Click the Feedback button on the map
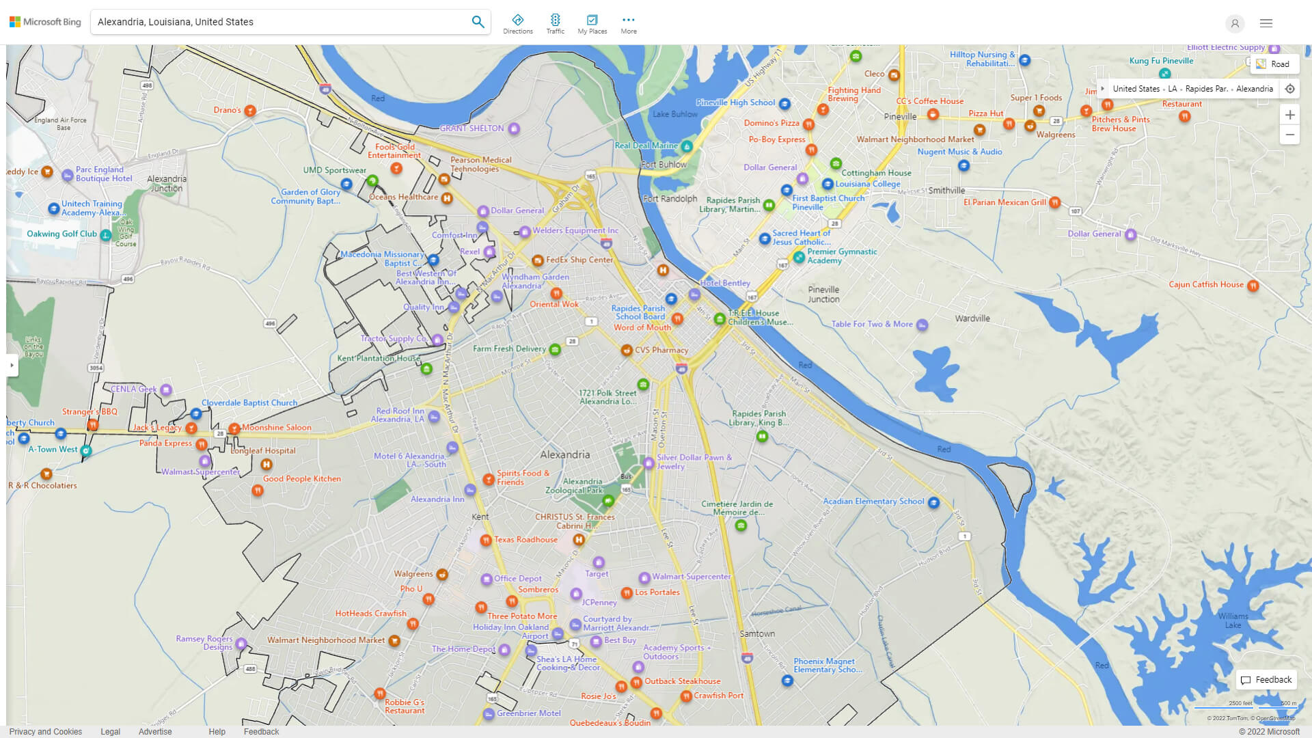This screenshot has width=1312, height=738. tap(1266, 679)
